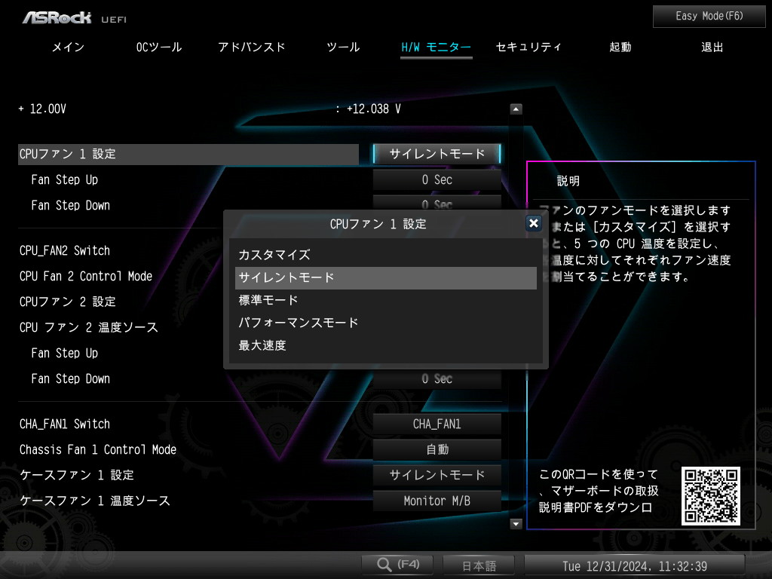Select the CPUファン 1 設定 row label

point(188,154)
